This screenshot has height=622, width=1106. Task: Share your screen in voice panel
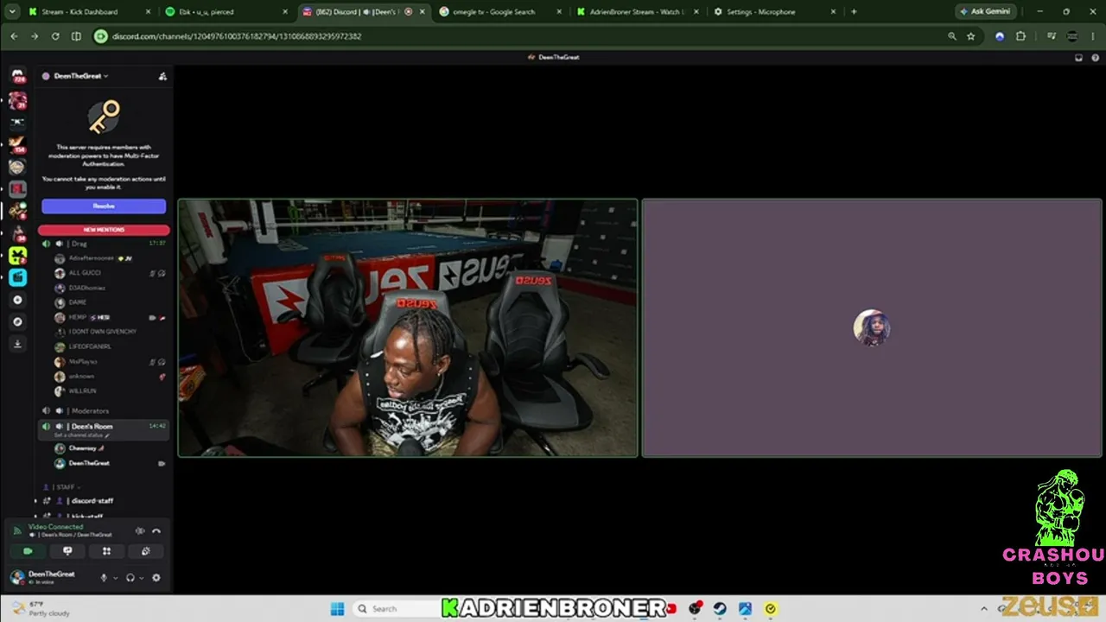click(x=67, y=551)
